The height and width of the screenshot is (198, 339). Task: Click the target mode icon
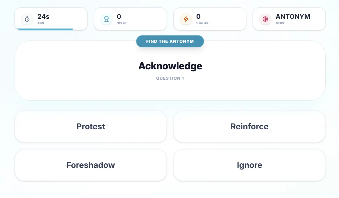tap(265, 19)
